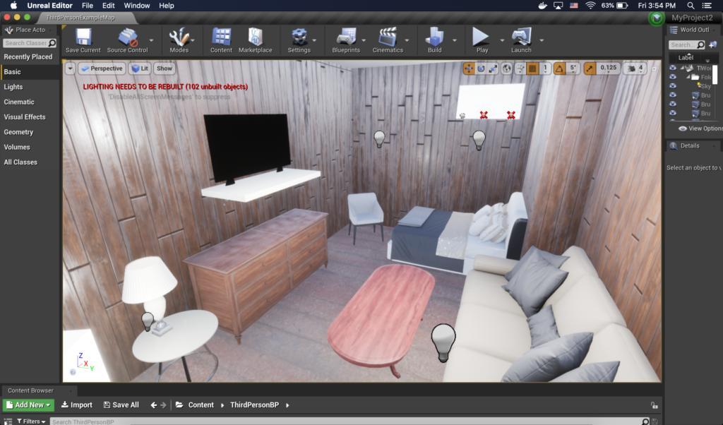Image resolution: width=723 pixels, height=425 pixels.
Task: Select the Lights category in Place Actors
Action: tap(13, 87)
